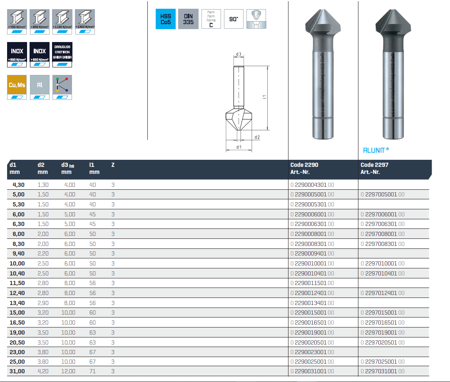Image resolution: width=450 pixels, height=382 pixels.
Task: Select the INOX >850 N/mm² icon
Action: (x=40, y=54)
